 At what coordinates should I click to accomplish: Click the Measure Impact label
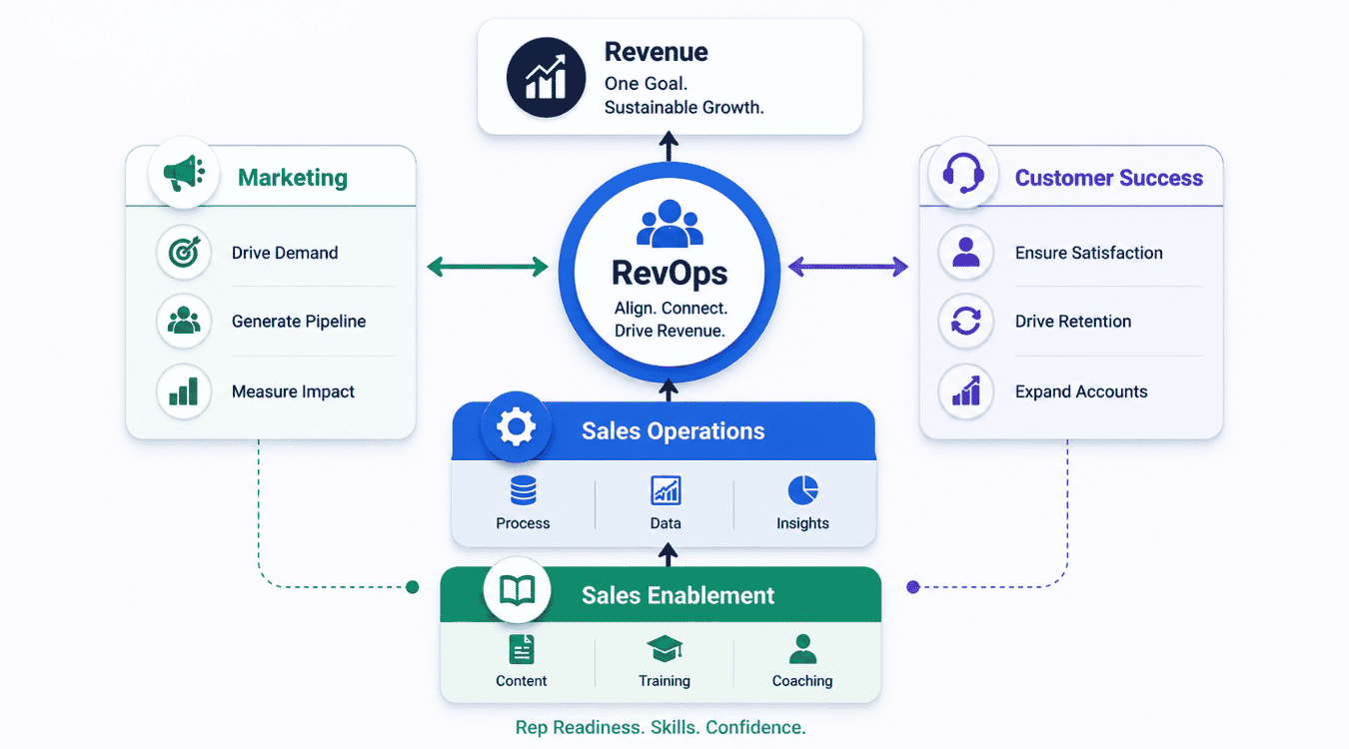(293, 391)
